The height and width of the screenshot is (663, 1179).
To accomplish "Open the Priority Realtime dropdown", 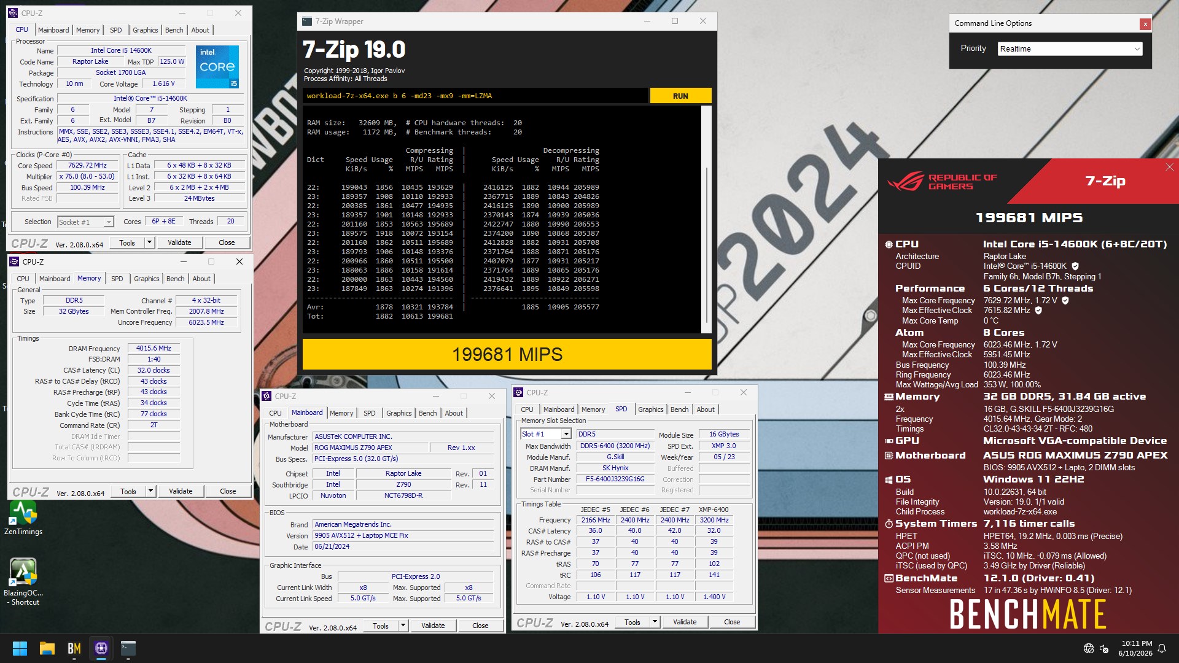I will pos(1070,49).
